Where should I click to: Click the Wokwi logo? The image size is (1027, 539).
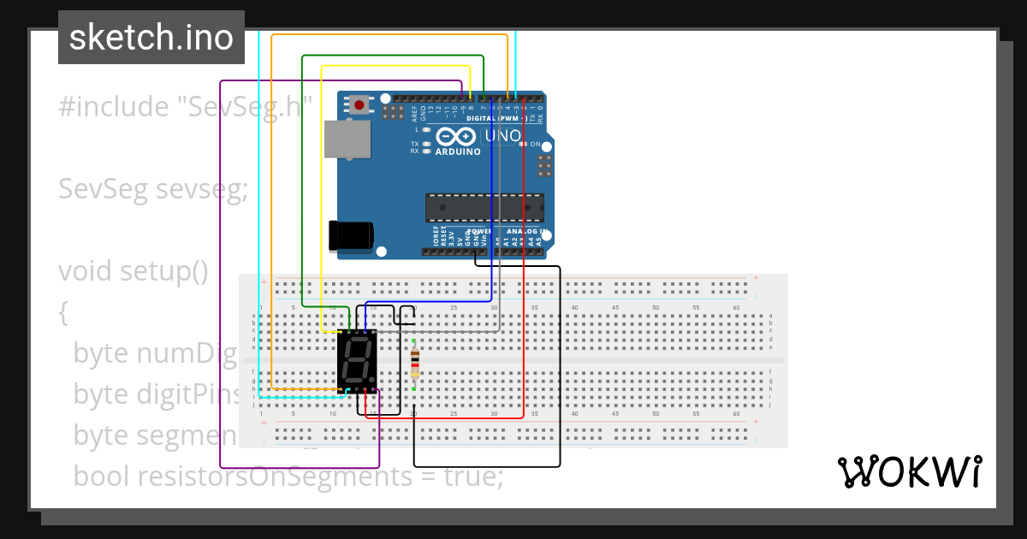pyautogui.click(x=909, y=472)
